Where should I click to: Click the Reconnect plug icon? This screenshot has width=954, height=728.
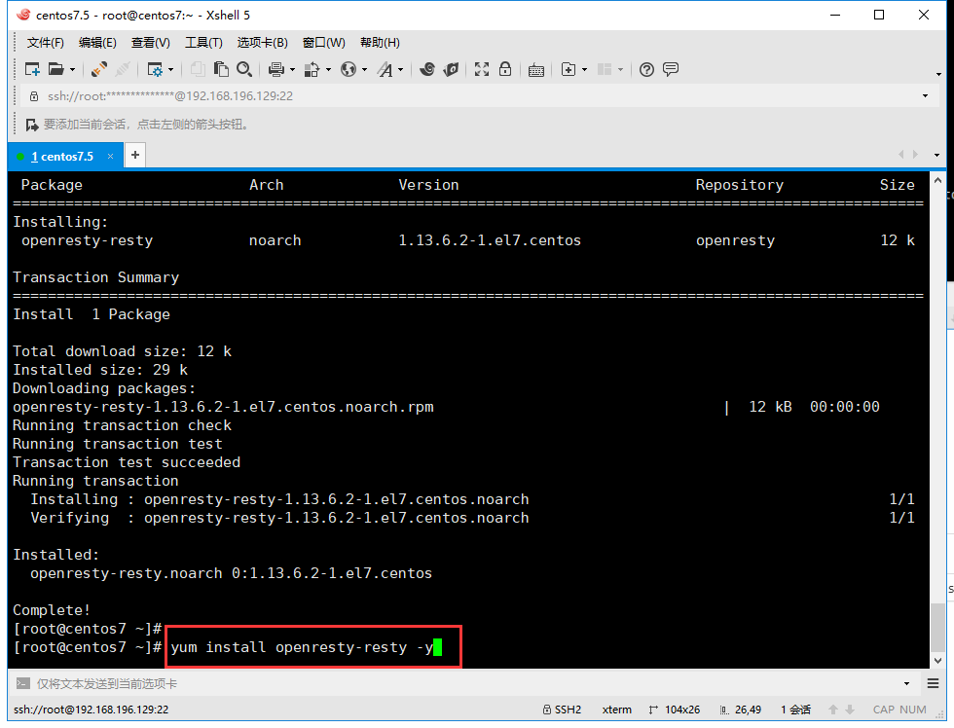coord(98,69)
